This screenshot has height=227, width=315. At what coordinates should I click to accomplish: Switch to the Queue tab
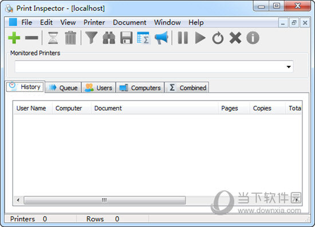63,87
